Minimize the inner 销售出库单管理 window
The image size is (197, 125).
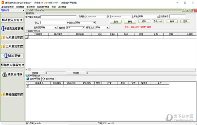click(x=187, y=10)
